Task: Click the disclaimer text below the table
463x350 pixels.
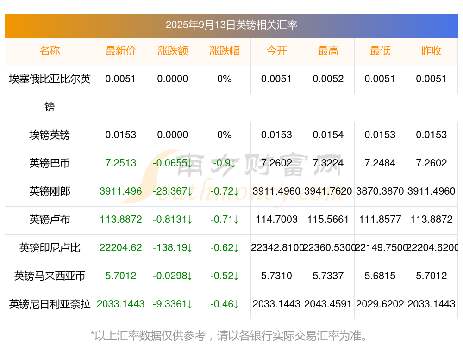Action: coord(229,336)
